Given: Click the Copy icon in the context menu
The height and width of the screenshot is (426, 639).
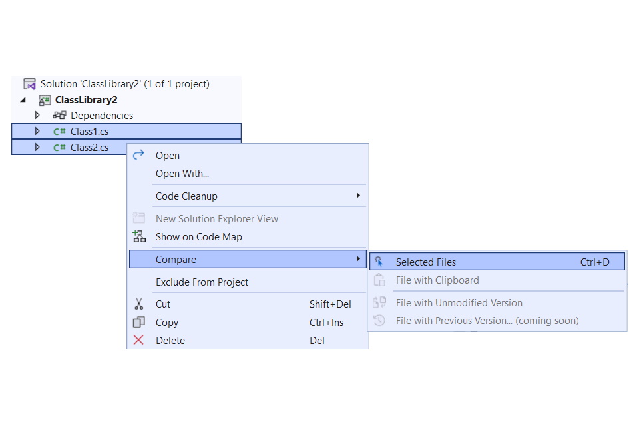Looking at the screenshot, I should pyautogui.click(x=138, y=322).
